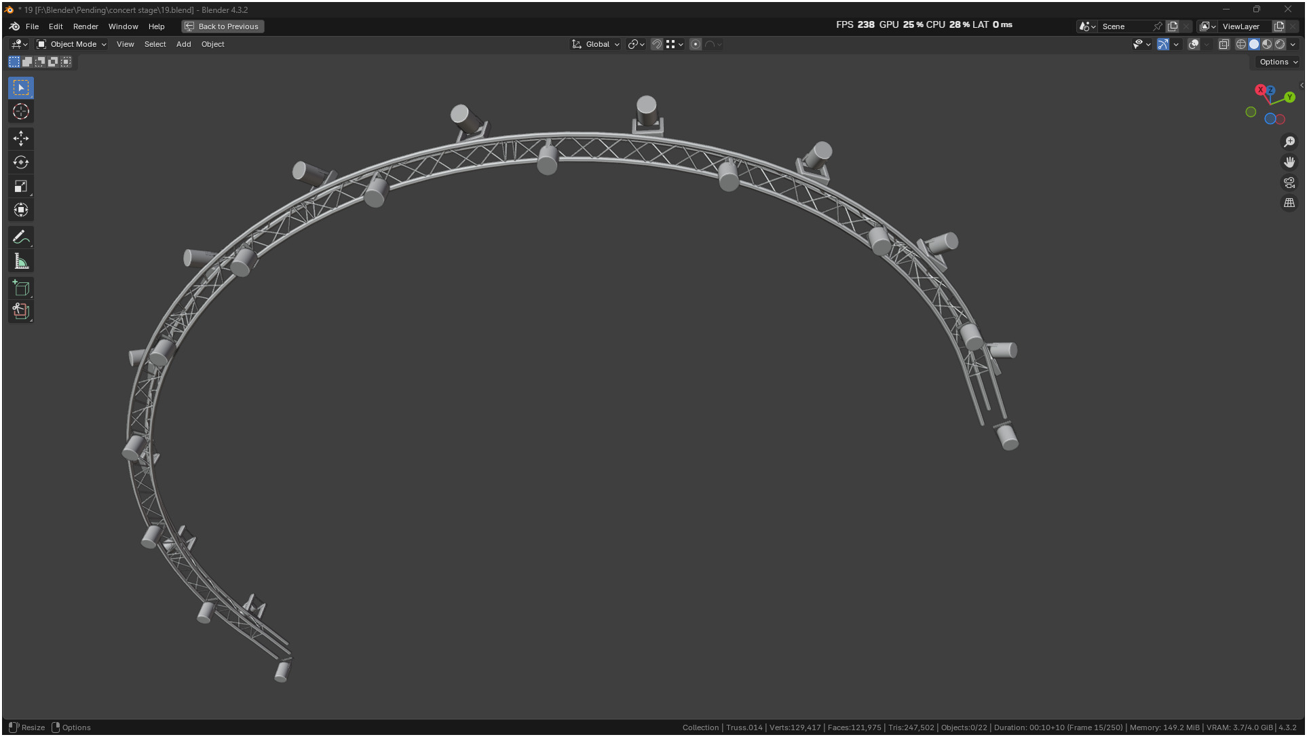This screenshot has width=1307, height=737.
Task: Switch to perspective/orthographic grid view icon
Action: [x=1289, y=203]
